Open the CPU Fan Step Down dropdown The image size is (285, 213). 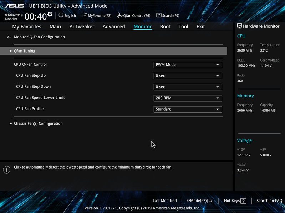[x=188, y=87]
